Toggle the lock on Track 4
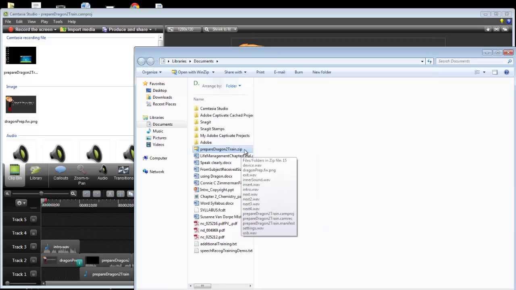This screenshot has width=516, height=290. click(x=33, y=233)
